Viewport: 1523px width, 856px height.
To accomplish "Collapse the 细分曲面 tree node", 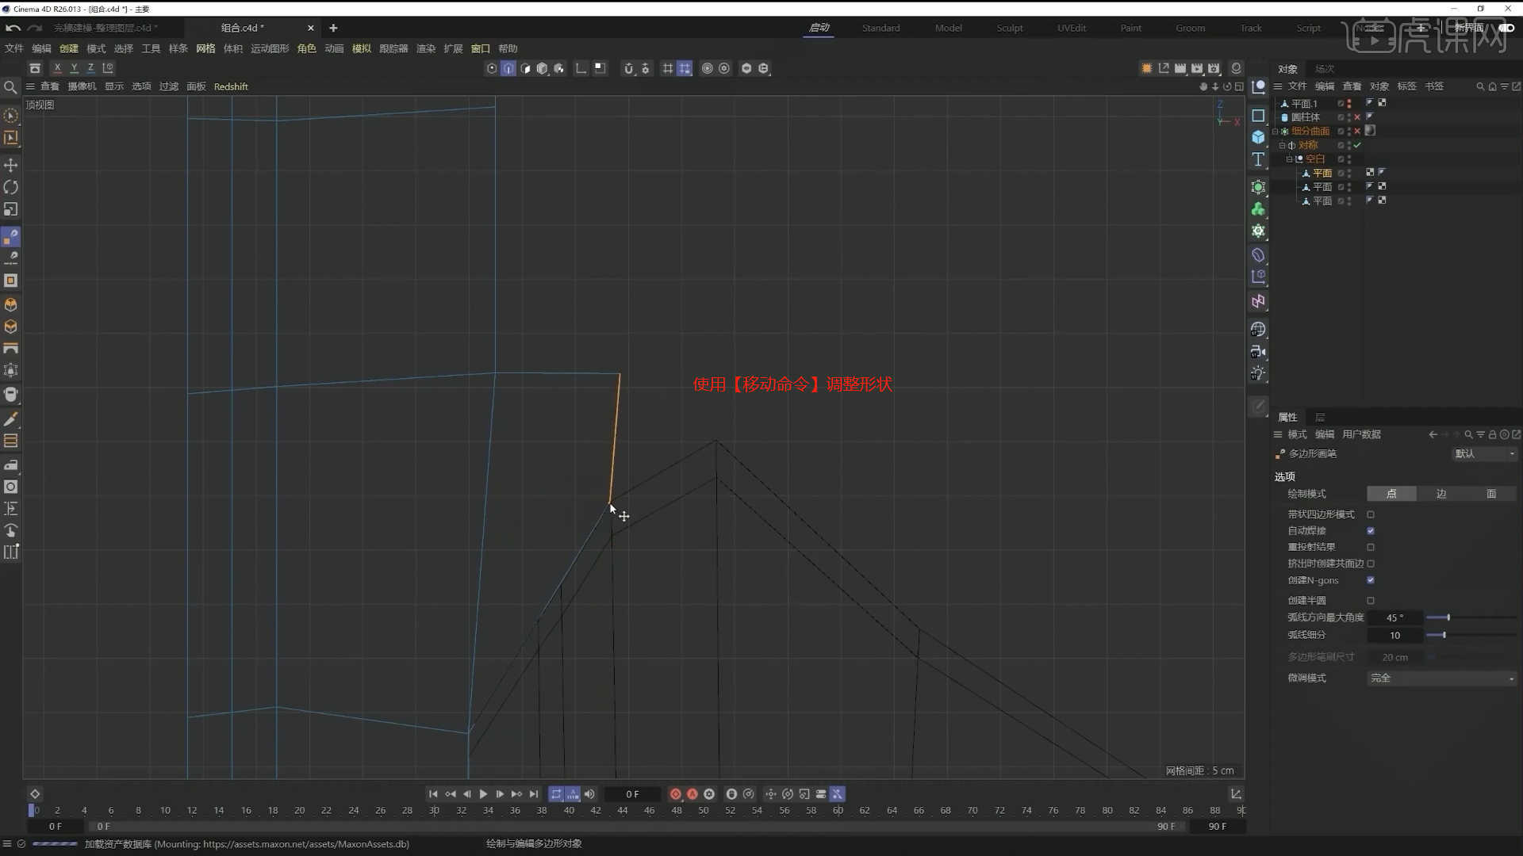I will tap(1275, 132).
